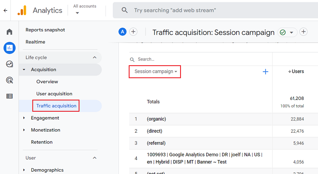
Task: Open the Explore icon in left rail
Action: (10, 64)
